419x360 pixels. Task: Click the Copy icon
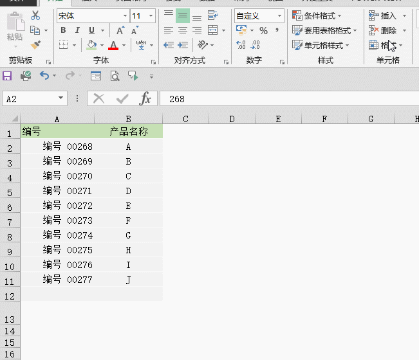35,30
